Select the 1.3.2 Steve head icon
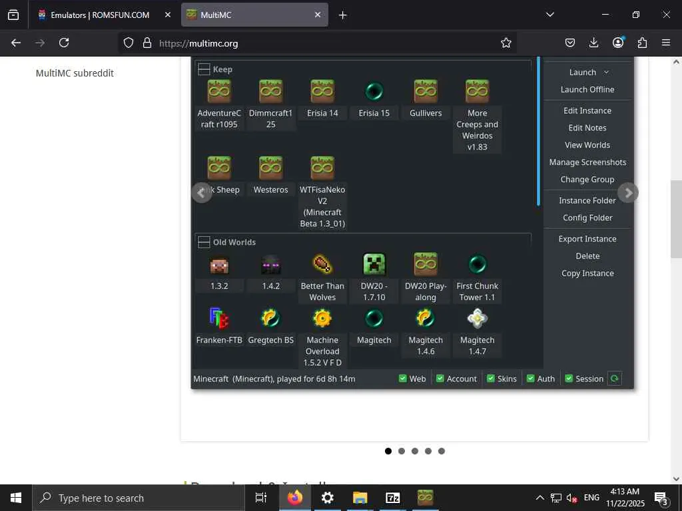 tap(219, 265)
